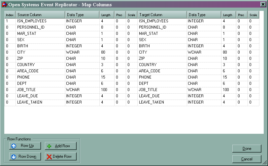Viewport: 268px width, 166px height.
Task: Select source column ZIP cell
Action: (40, 59)
